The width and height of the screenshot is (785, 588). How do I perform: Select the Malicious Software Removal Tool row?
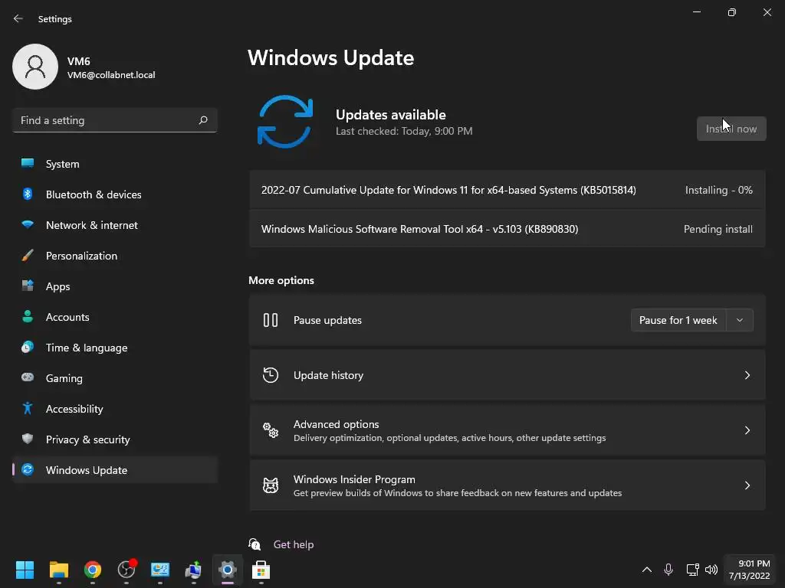pyautogui.click(x=507, y=229)
